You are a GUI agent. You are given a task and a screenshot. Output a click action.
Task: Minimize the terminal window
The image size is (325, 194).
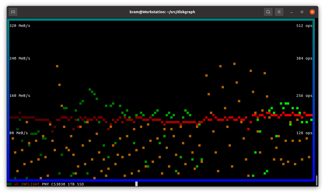click(292, 12)
